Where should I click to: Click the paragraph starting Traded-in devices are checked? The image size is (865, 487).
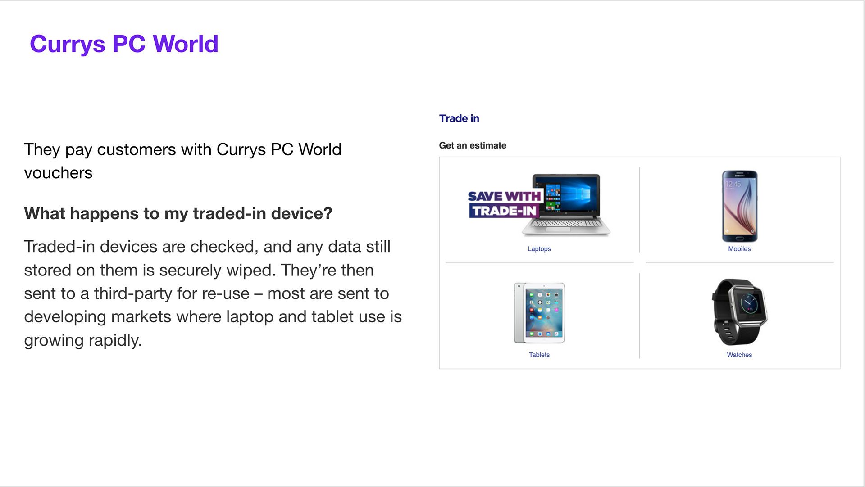pos(213,293)
